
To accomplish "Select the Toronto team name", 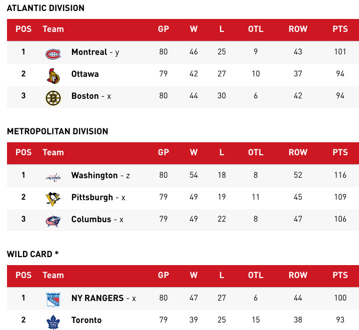I will pyautogui.click(x=86, y=320).
